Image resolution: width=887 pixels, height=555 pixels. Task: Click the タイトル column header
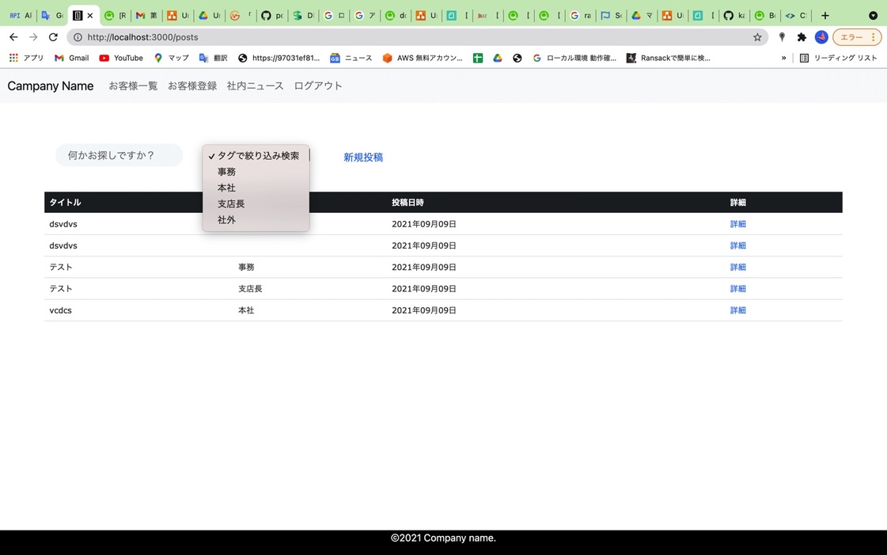pyautogui.click(x=65, y=203)
